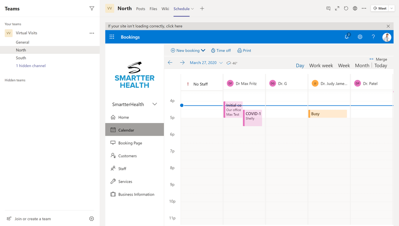The width and height of the screenshot is (399, 226).
Task: Open Calendar in Bookings navigation
Action: coord(135,129)
